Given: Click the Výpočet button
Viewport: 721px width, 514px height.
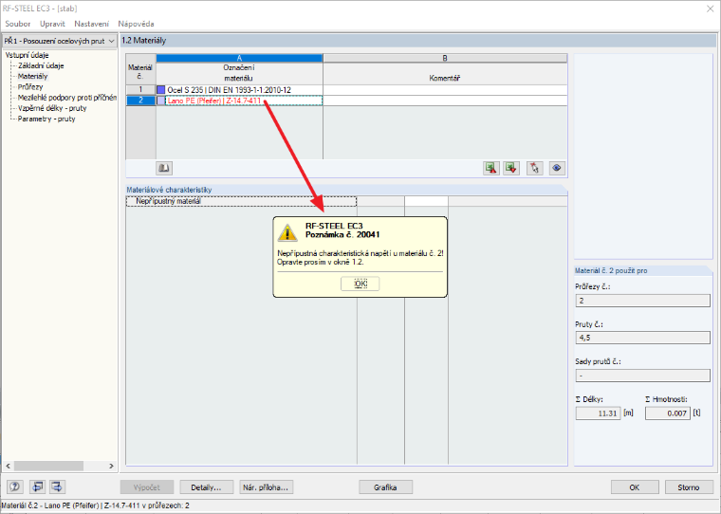Looking at the screenshot, I should pyautogui.click(x=147, y=487).
